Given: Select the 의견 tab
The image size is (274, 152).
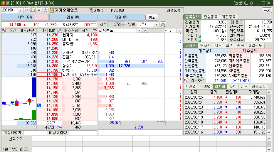Looking at the screenshot, I should click(x=229, y=45).
